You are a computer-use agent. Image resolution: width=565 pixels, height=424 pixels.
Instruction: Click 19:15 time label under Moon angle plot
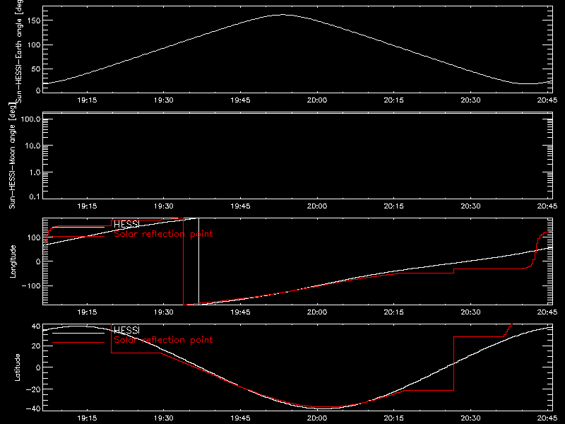click(87, 206)
